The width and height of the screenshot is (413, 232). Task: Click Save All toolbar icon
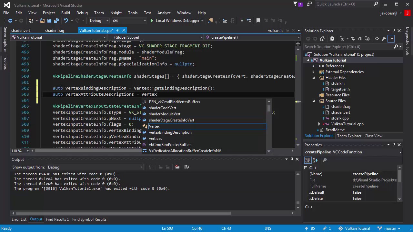click(56, 21)
